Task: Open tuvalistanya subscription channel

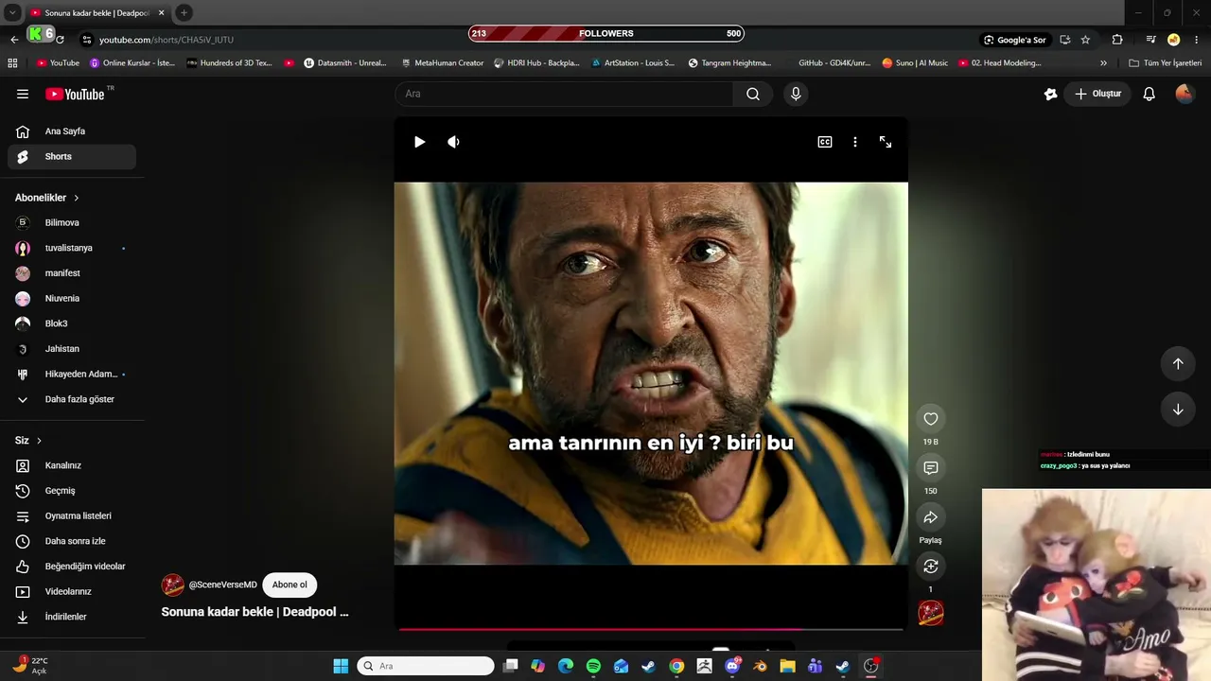Action: [x=72, y=248]
